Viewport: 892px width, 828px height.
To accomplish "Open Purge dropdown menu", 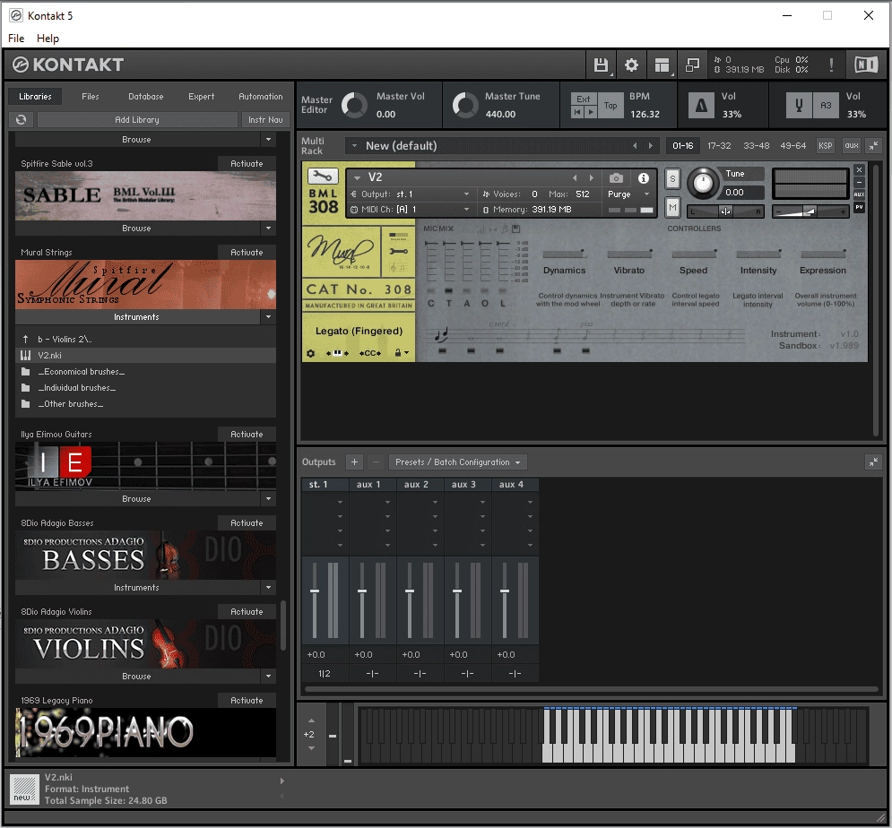I will click(x=628, y=194).
